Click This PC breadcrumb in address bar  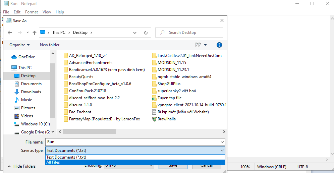click(59, 33)
